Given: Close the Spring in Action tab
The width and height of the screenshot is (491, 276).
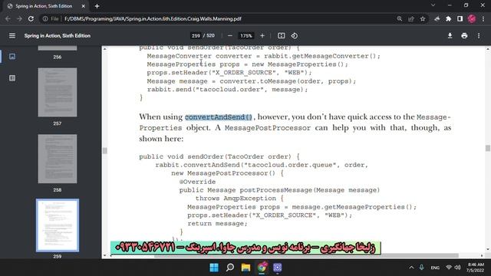Looking at the screenshot, I should tap(84, 6).
